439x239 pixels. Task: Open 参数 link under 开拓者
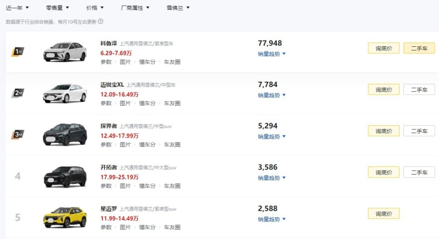(106, 186)
